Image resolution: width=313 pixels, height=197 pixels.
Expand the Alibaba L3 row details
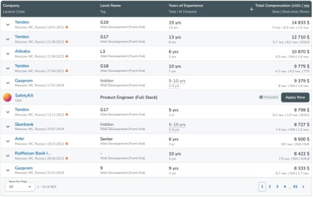[x=8, y=54]
